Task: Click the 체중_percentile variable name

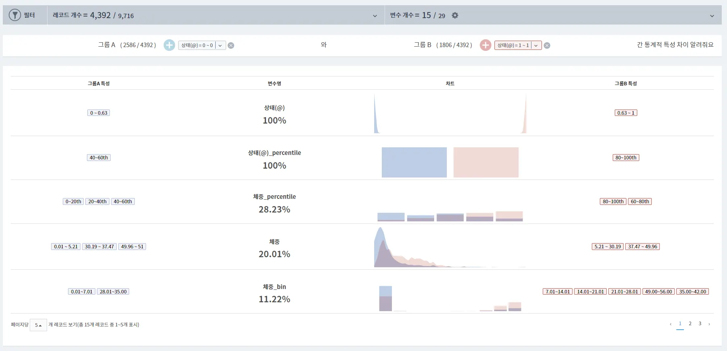Action: pos(274,196)
